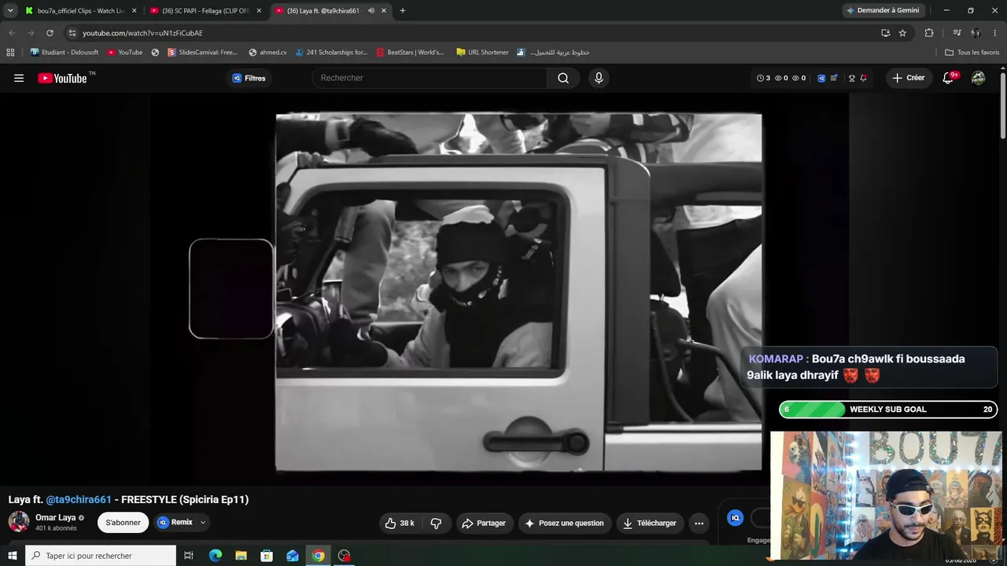Start voice search with the microphone

click(x=599, y=78)
